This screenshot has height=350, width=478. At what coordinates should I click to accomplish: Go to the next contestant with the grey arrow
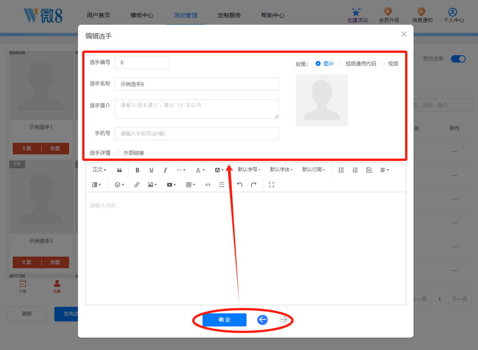[284, 320]
